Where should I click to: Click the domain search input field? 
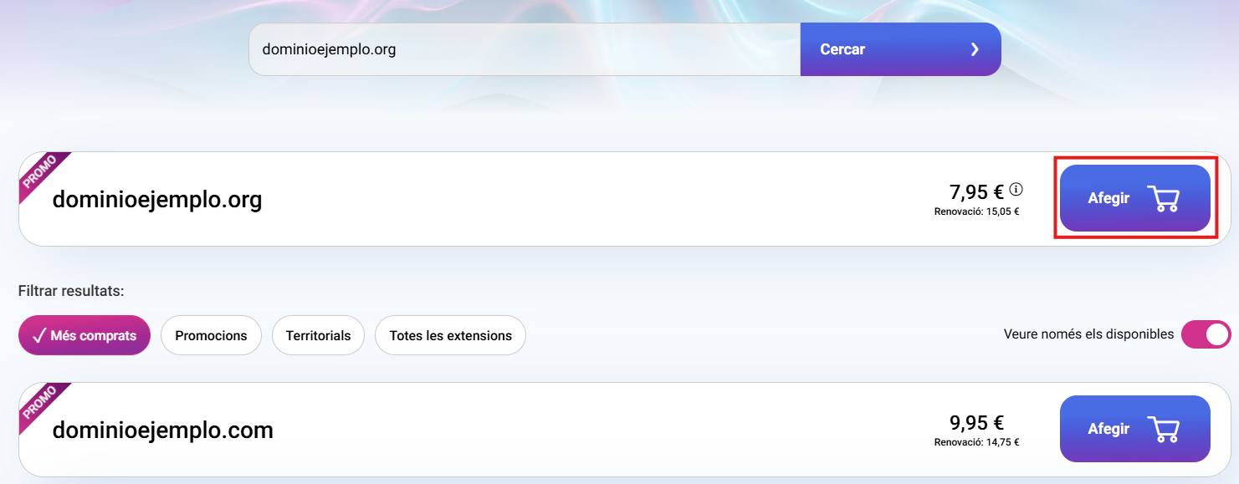coord(524,49)
